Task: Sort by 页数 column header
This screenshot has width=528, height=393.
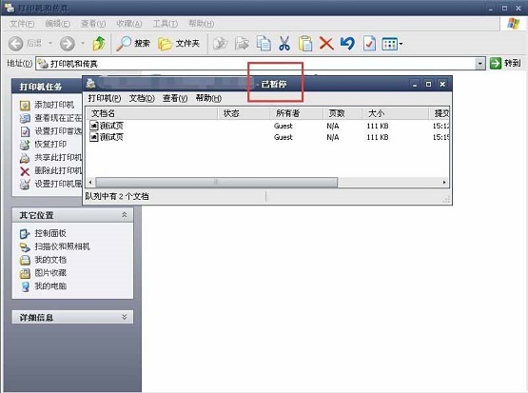Action: (342, 113)
